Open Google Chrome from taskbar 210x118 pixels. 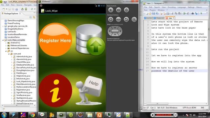(x=32, y=115)
